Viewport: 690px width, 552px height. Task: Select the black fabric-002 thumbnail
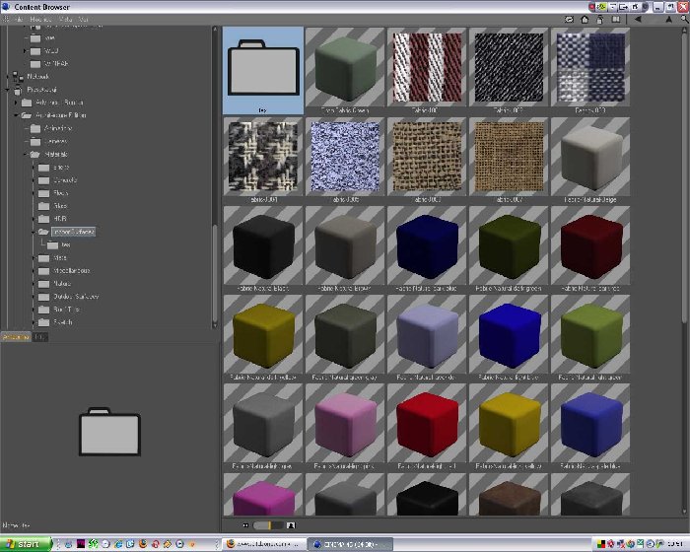(509, 70)
